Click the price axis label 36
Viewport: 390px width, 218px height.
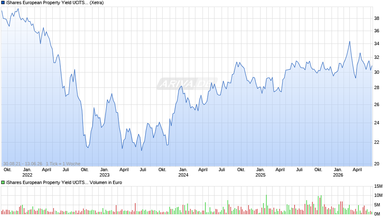click(x=377, y=31)
